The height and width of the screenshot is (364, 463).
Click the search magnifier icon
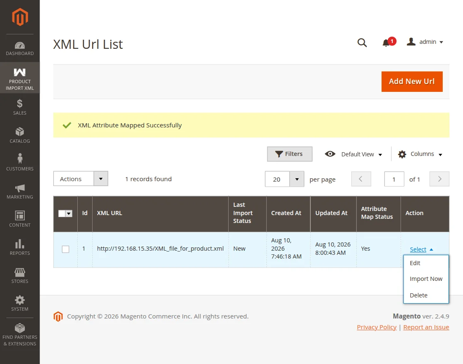pyautogui.click(x=362, y=43)
